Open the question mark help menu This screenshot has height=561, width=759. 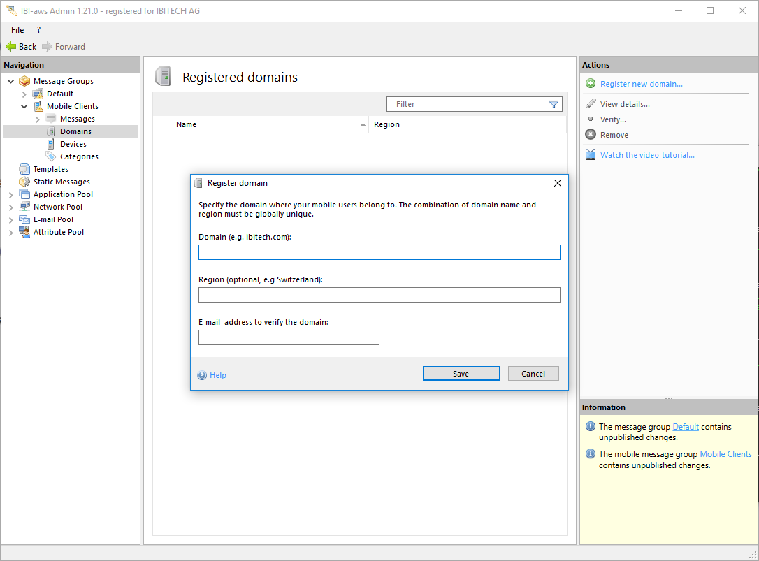point(38,30)
